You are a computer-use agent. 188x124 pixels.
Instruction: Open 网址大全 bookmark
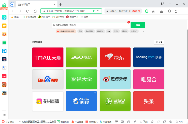click(x=44, y=17)
